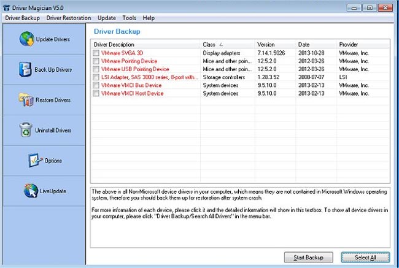This screenshot has height=268, width=399.
Task: Click the Uninstall Drivers recycle bin icon
Action: [x=26, y=129]
